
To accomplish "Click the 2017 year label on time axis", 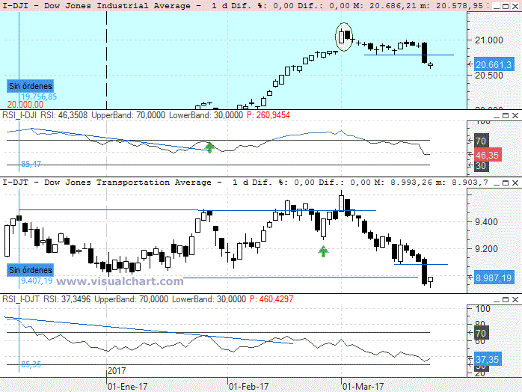I will click(x=117, y=371).
